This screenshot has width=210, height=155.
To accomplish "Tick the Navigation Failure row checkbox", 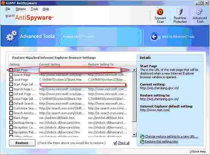I will pyautogui.click(x=11, y=132).
